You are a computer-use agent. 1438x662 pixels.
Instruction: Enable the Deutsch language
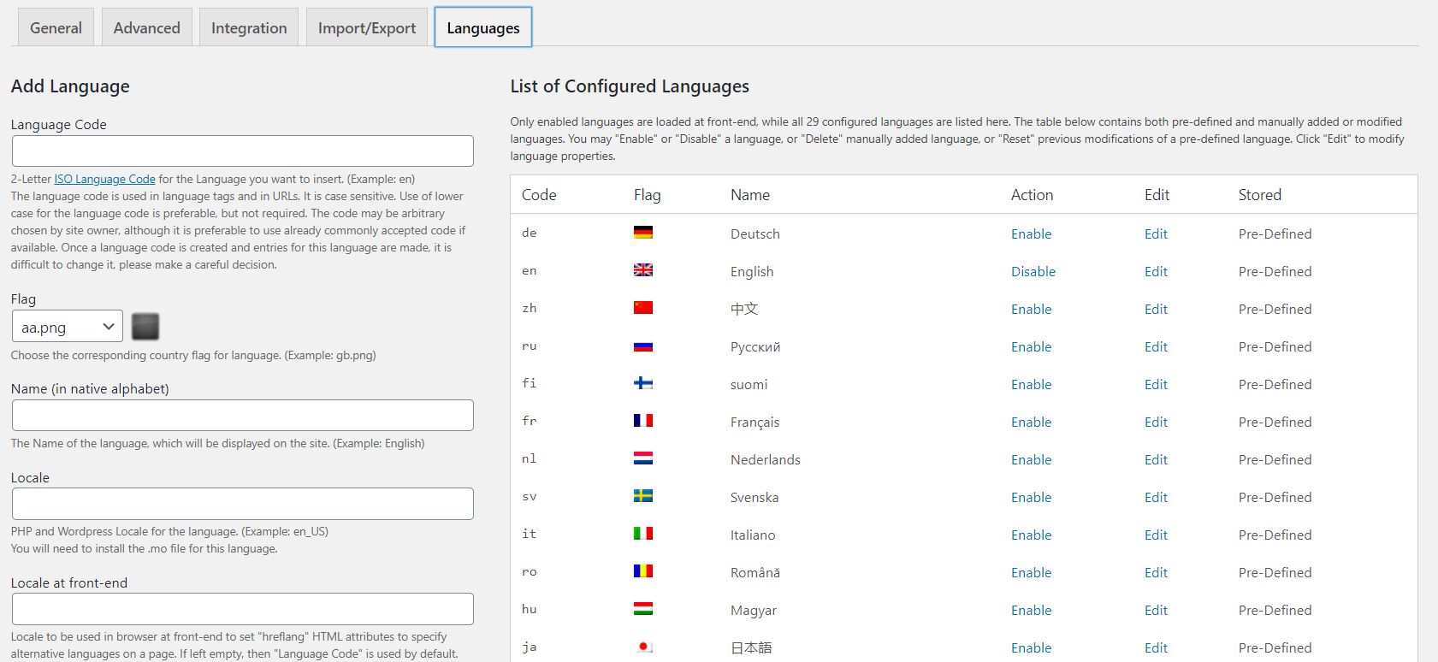[x=1031, y=233]
